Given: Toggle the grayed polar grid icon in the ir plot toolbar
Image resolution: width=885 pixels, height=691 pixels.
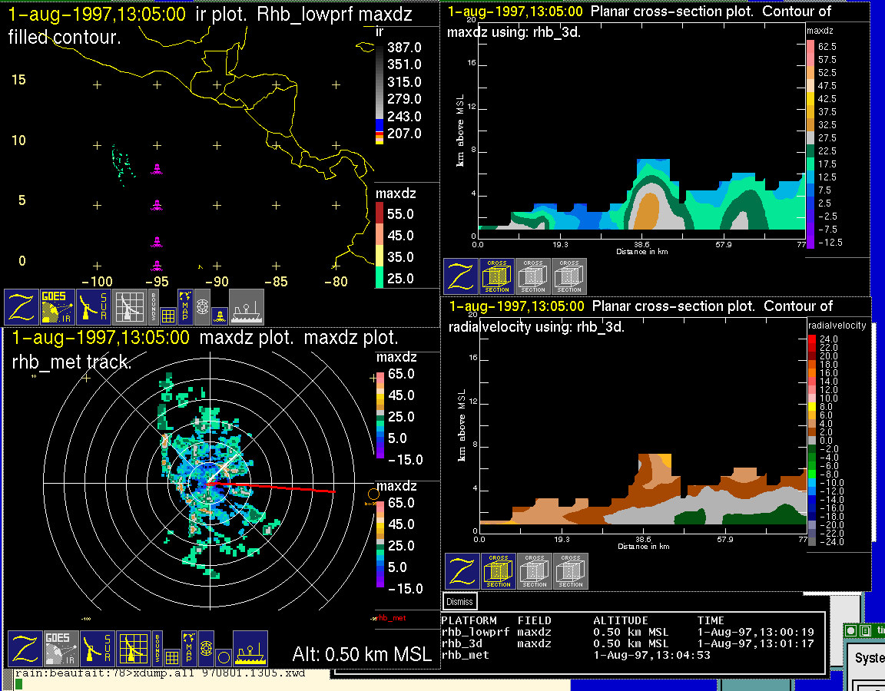Looking at the screenshot, I should click(202, 306).
